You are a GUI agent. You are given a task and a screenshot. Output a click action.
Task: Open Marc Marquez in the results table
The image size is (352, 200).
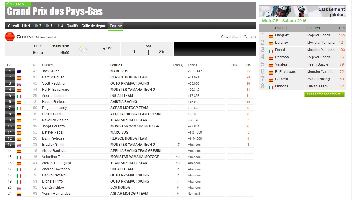click(53, 77)
